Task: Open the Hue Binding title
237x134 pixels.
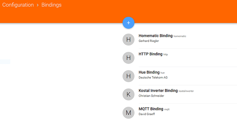Action: pyautogui.click(x=149, y=72)
